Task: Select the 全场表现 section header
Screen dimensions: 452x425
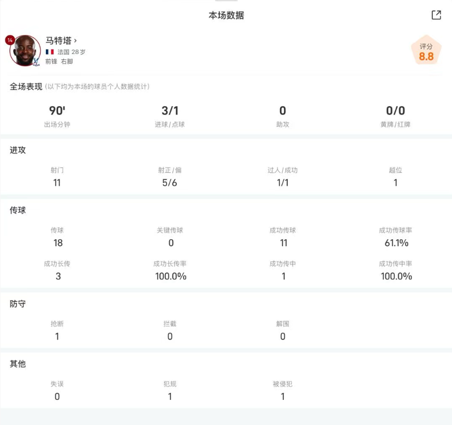Action: (26, 87)
